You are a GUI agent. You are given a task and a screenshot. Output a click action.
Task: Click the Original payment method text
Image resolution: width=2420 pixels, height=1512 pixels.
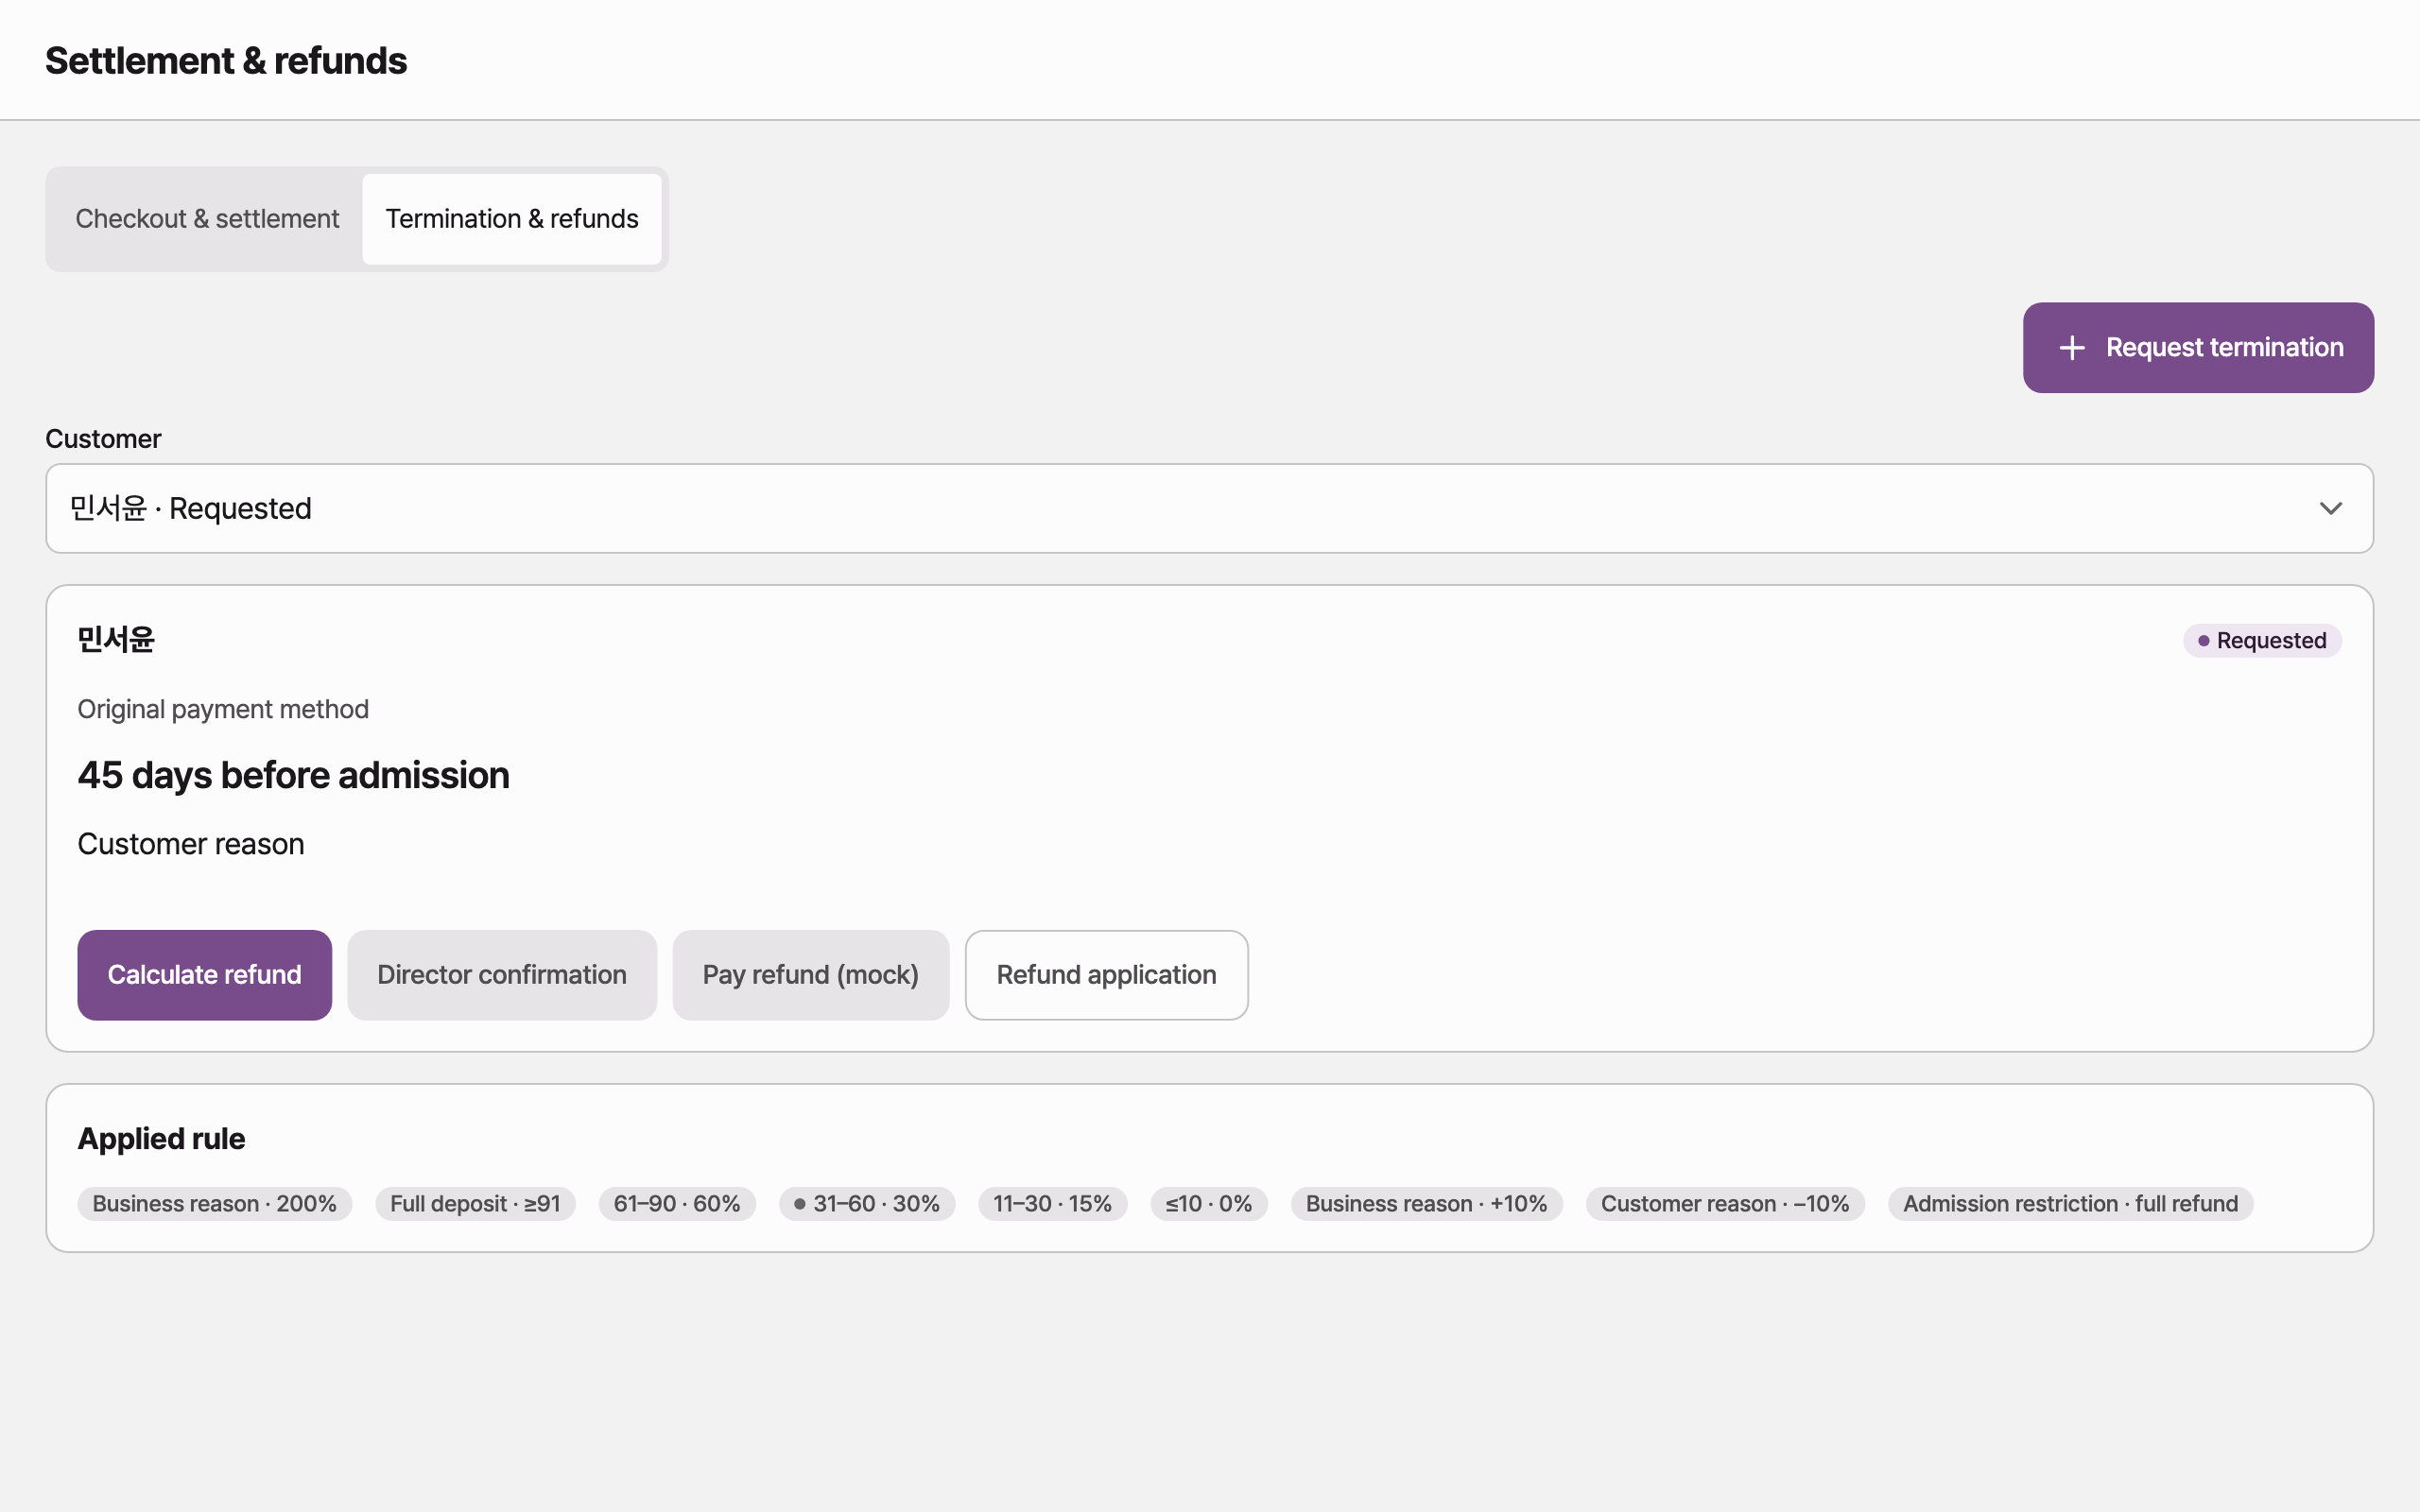[223, 709]
